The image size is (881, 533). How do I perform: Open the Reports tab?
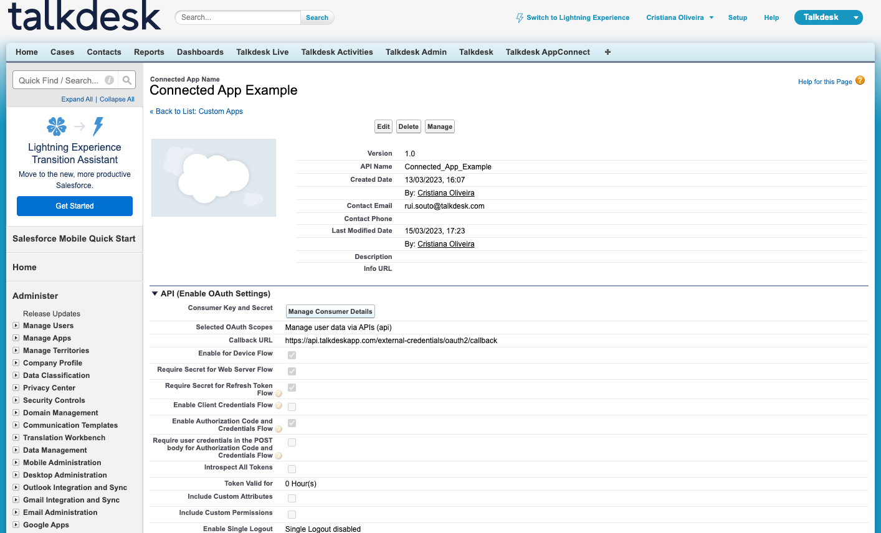pyautogui.click(x=149, y=52)
